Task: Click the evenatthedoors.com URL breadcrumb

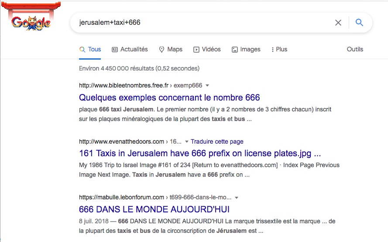Action: pyautogui.click(x=130, y=141)
